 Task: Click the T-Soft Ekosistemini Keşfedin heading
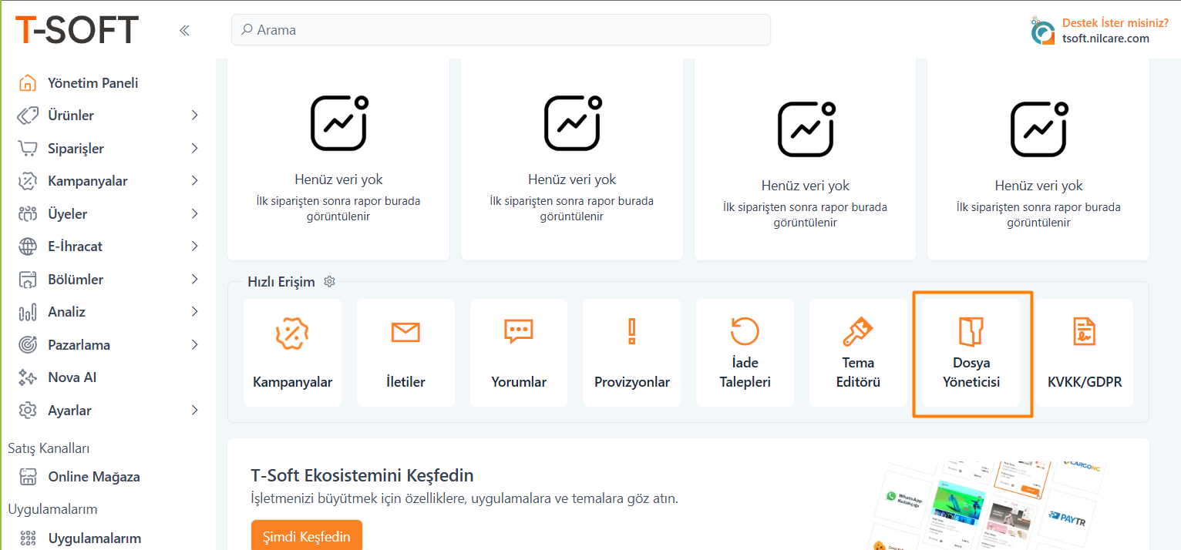click(x=362, y=475)
